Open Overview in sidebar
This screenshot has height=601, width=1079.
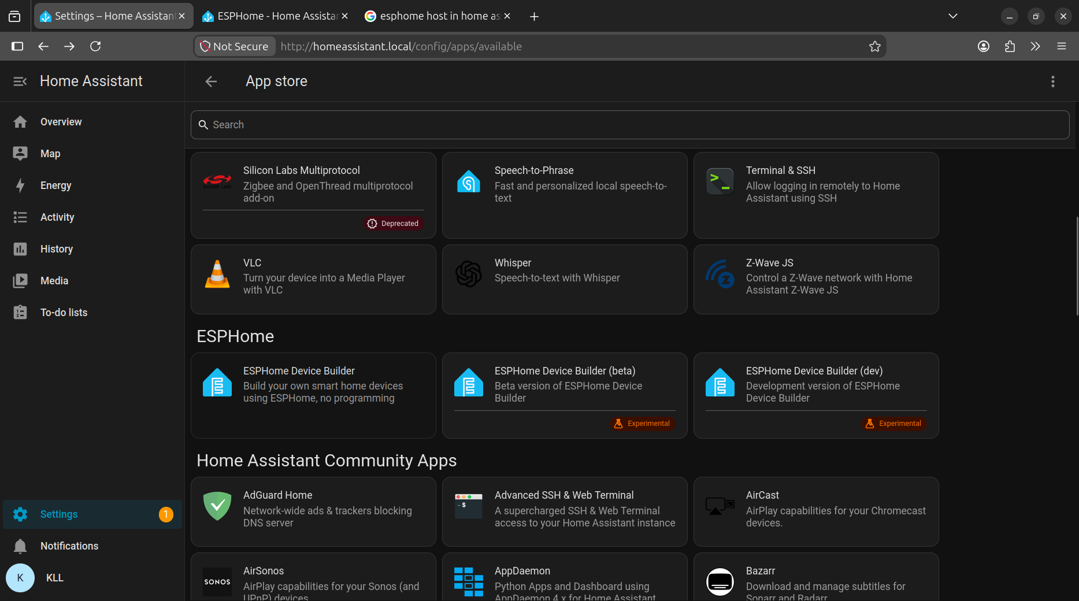tap(92, 122)
